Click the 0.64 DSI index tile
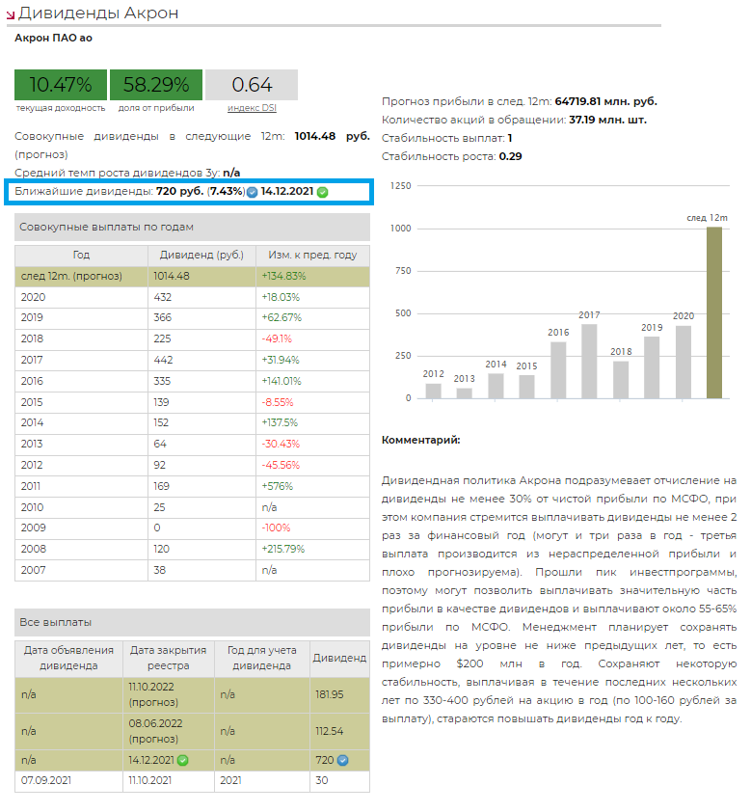The height and width of the screenshot is (812, 751). tap(252, 85)
